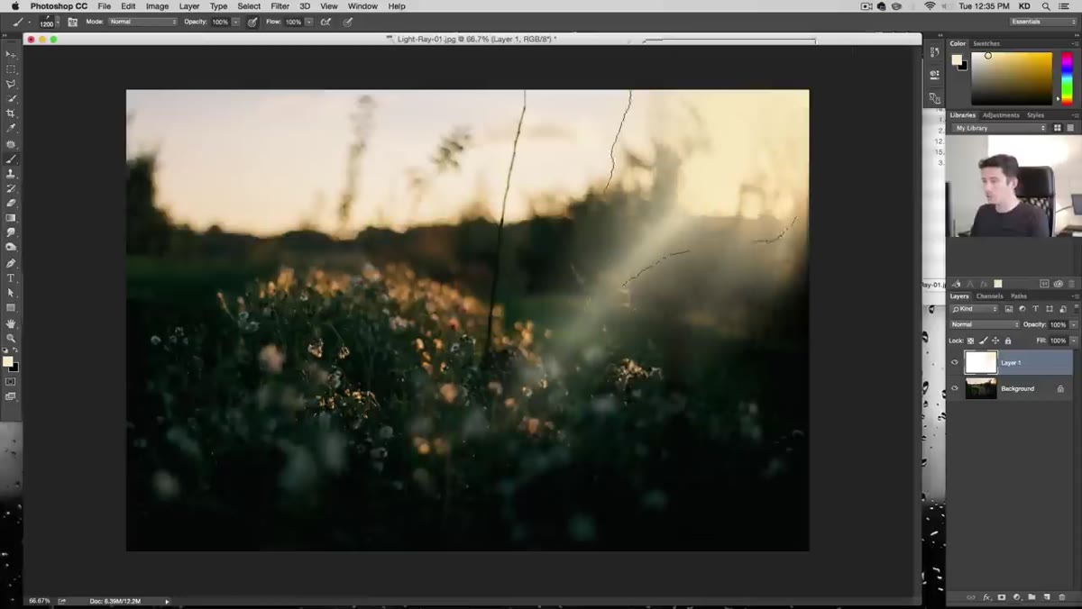Image resolution: width=1082 pixels, height=609 pixels.
Task: Open the Wi-Fi status menu
Action: pyautogui.click(x=930, y=6)
